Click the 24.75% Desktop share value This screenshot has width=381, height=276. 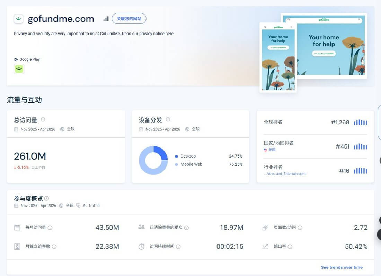[236, 156]
